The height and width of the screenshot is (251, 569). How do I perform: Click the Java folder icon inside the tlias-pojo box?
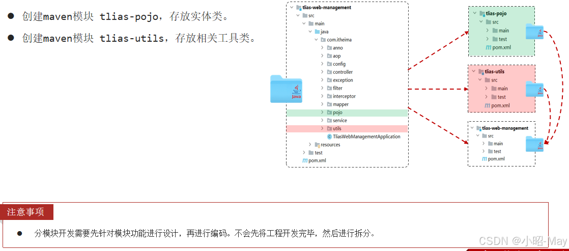534,31
